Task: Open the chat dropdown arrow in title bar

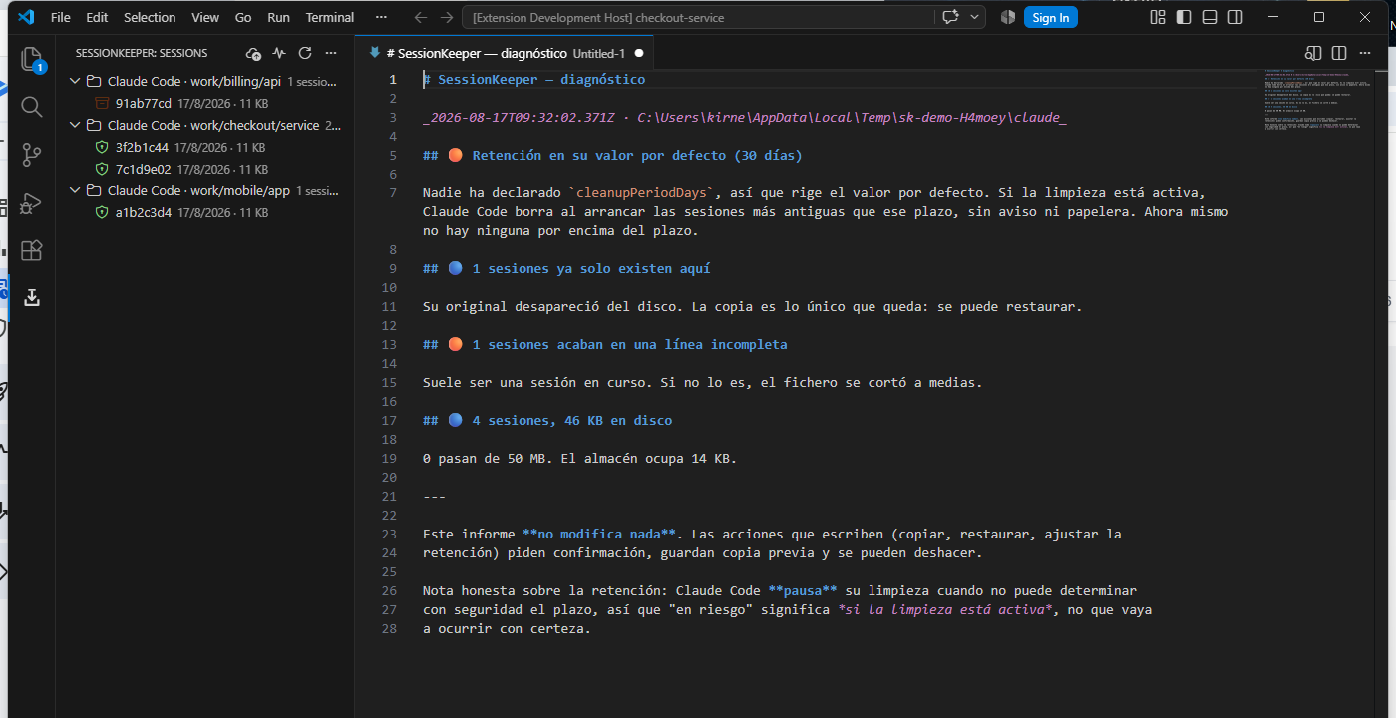Action: [x=974, y=17]
